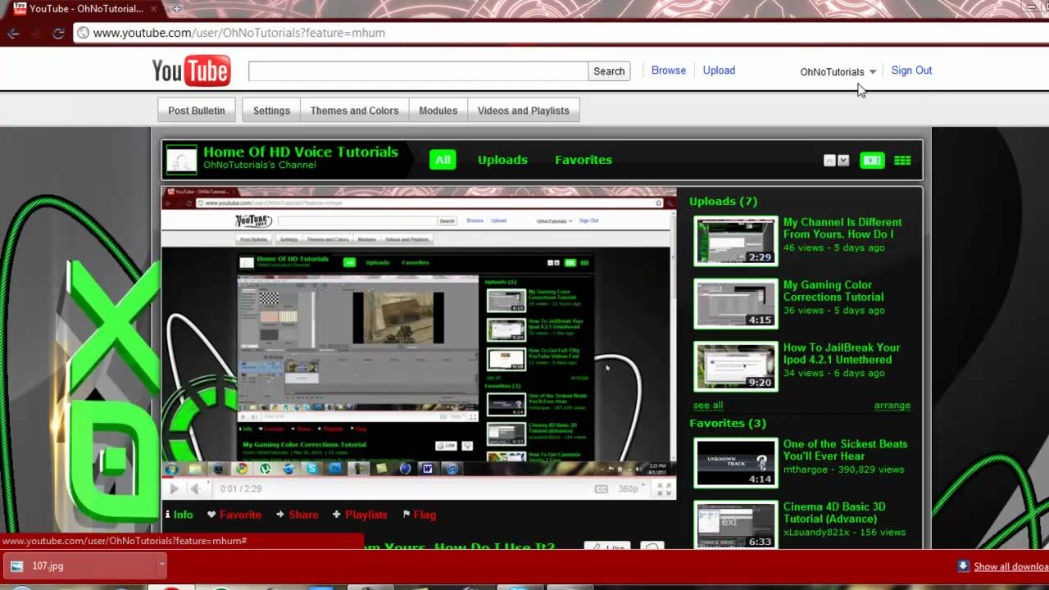Viewport: 1049px width, 590px height.
Task: Open the 6:33 Cinema 4D thumbnail
Action: [736, 525]
